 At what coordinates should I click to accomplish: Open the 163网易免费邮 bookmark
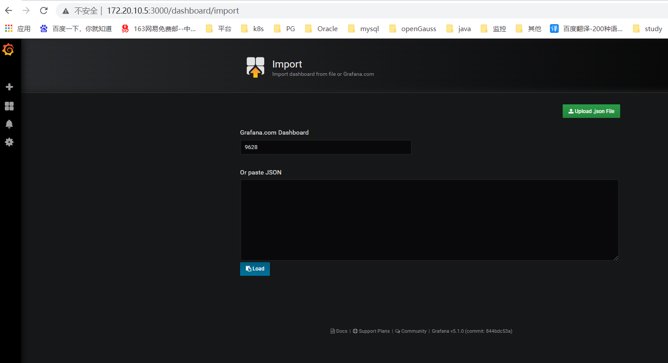159,28
